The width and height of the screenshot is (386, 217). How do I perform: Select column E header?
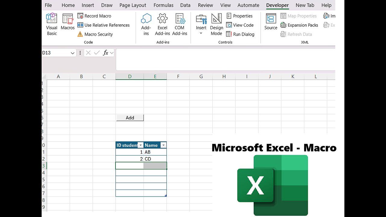click(x=155, y=77)
